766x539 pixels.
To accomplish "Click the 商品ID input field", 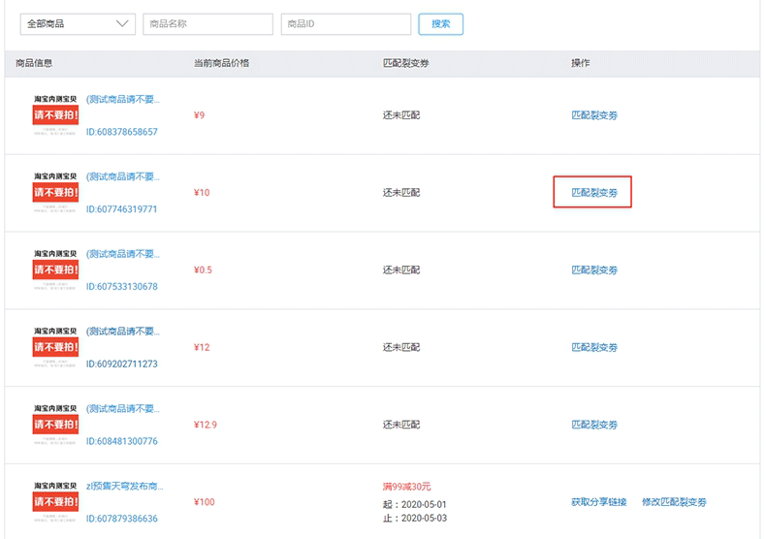I will coord(345,24).
